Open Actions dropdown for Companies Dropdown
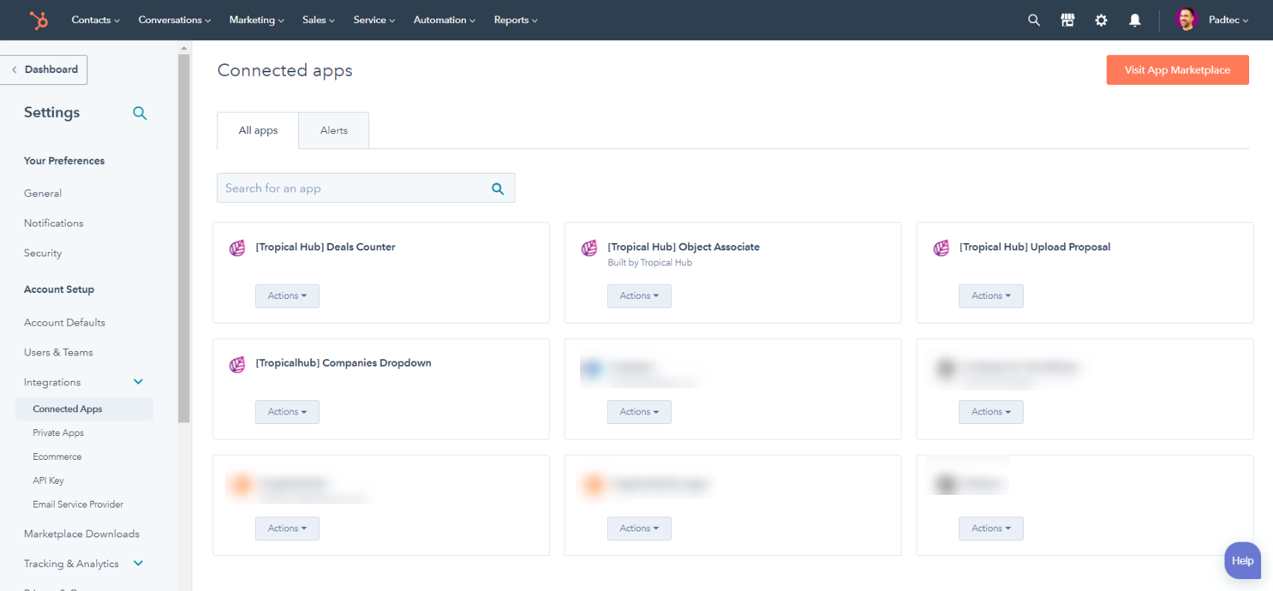1273x591 pixels. pos(287,412)
